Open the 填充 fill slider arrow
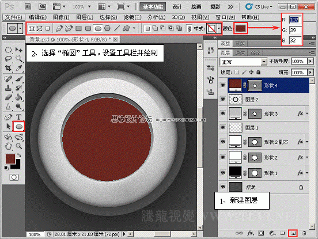This screenshot has height=239, width=318. click(x=311, y=72)
